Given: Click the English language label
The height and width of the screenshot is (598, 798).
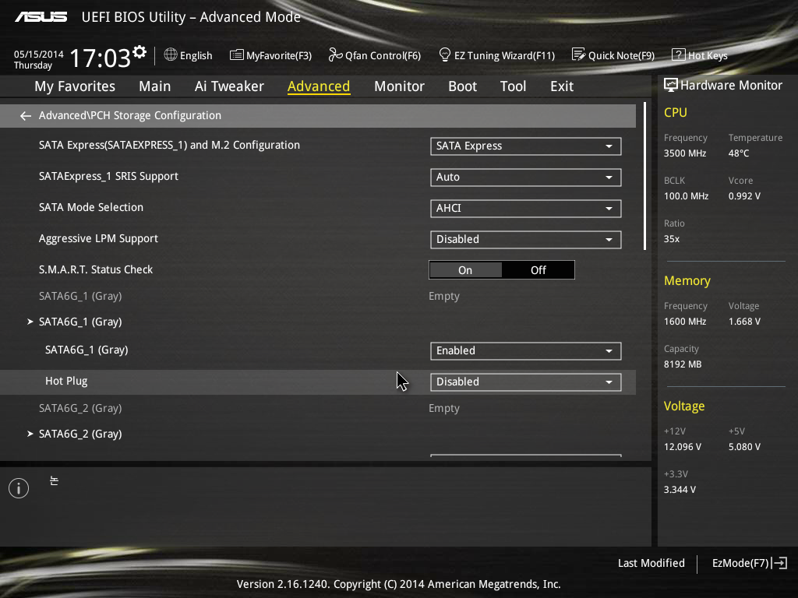Looking at the screenshot, I should 196,55.
